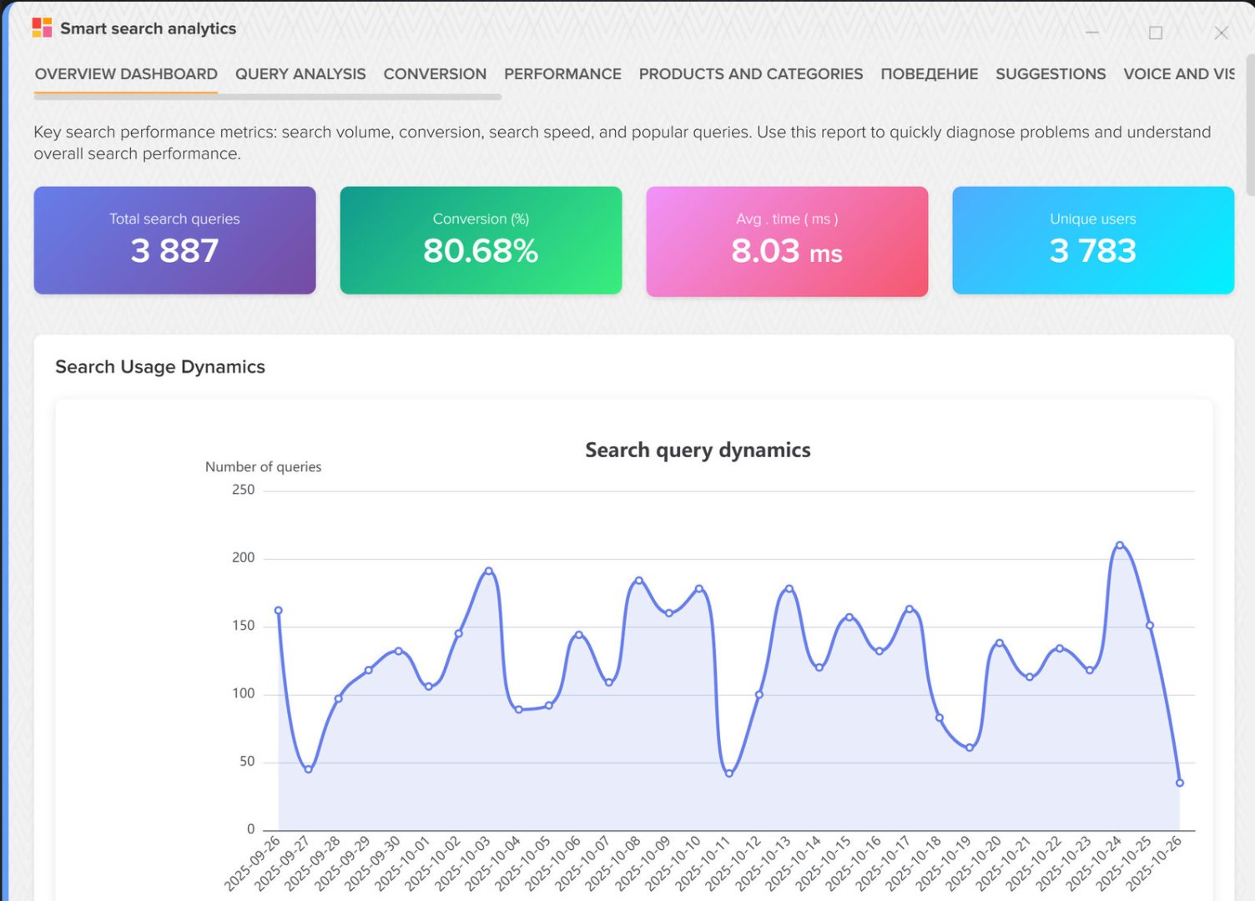Click the chart data point for 2025-10-08
This screenshot has height=901, width=1255.
coord(639,581)
